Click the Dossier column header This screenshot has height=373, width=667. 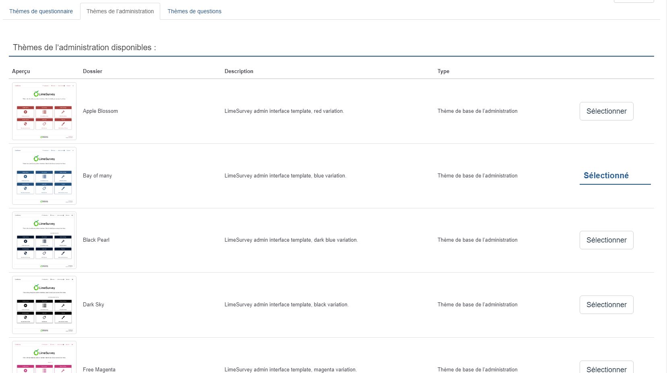pos(93,71)
